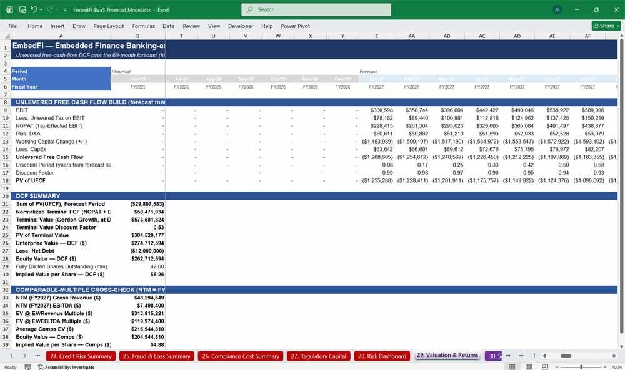Switch to Normal view icon
The height and width of the screenshot is (370, 625).
[x=512, y=367]
